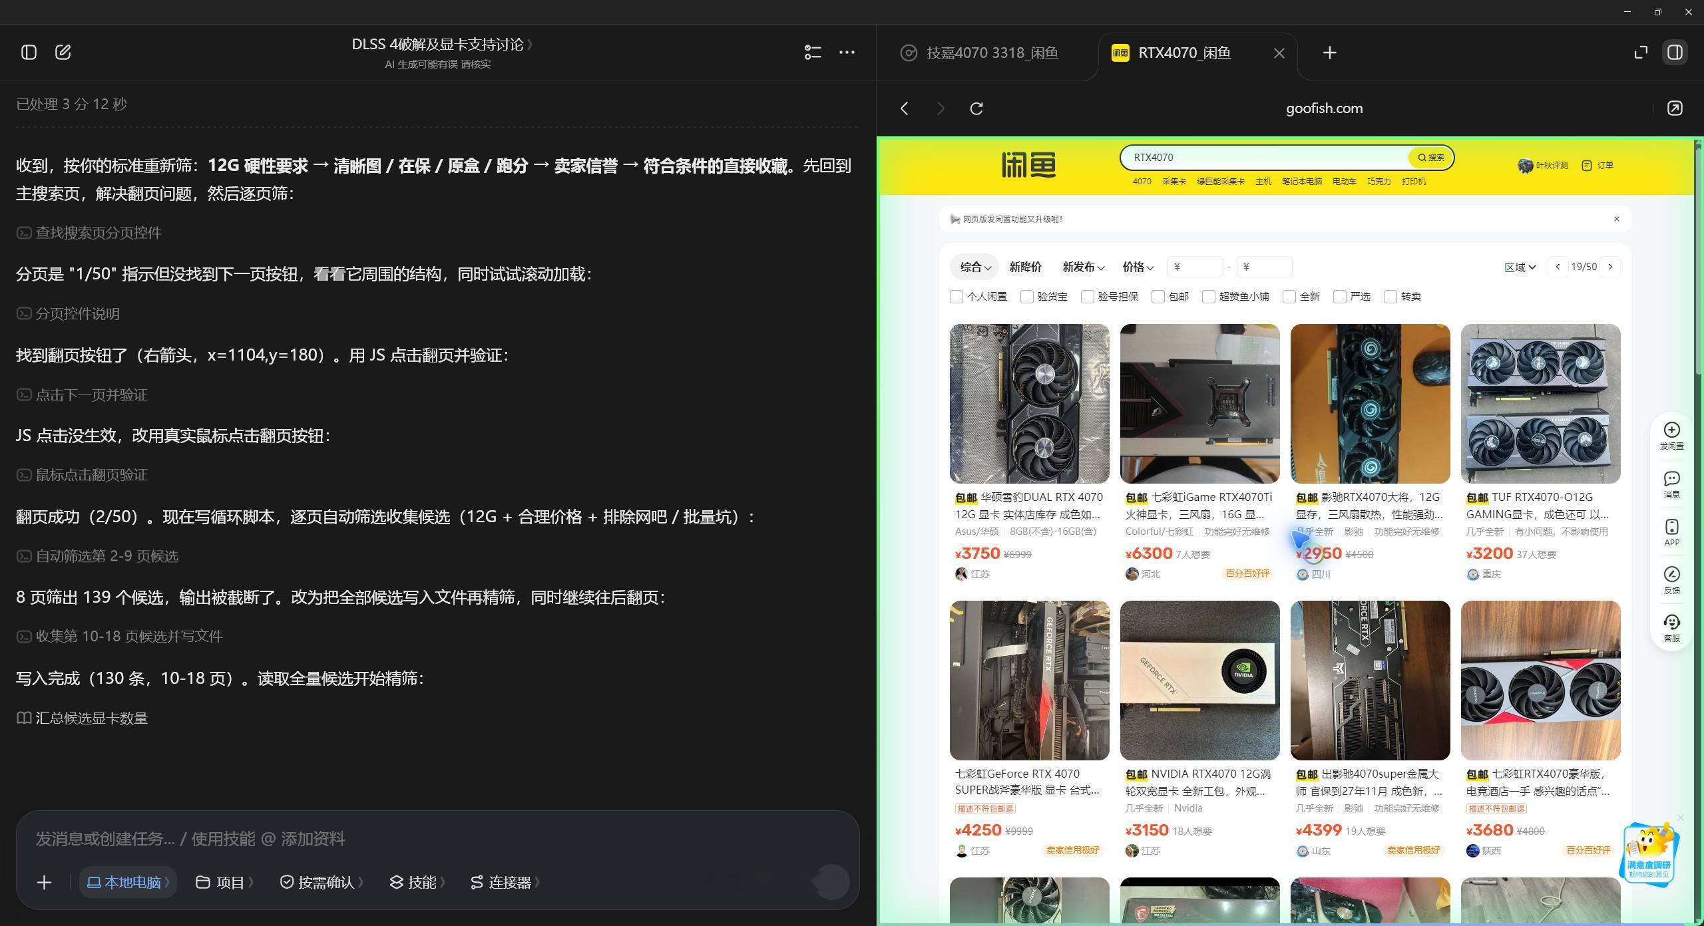The width and height of the screenshot is (1704, 926).
Task: Open the 客服 customer service icon
Action: [x=1671, y=628]
